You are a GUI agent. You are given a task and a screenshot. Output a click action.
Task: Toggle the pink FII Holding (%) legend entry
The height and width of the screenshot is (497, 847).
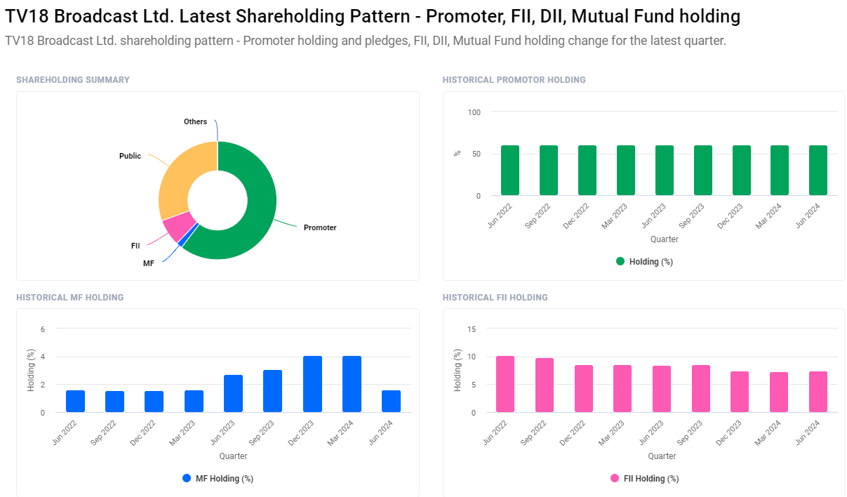643,479
